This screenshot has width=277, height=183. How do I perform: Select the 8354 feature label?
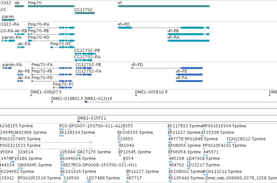point(128,159)
